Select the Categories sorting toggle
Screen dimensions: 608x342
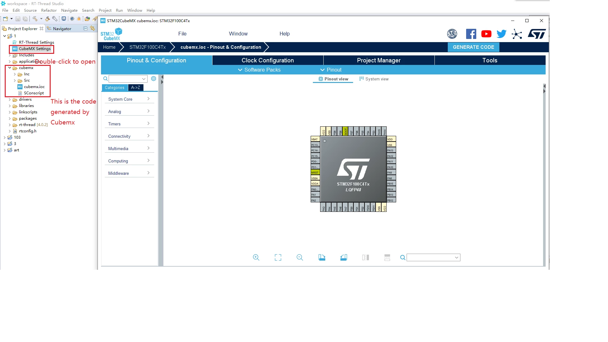[115, 88]
